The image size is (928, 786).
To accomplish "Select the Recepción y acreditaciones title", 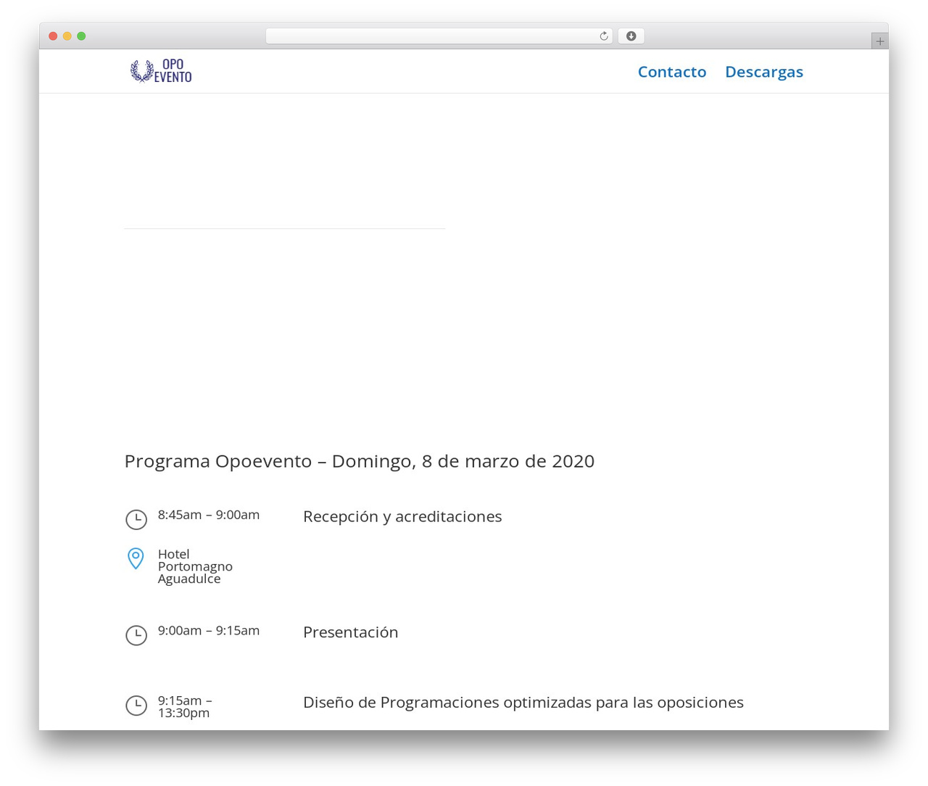I will click(x=402, y=517).
